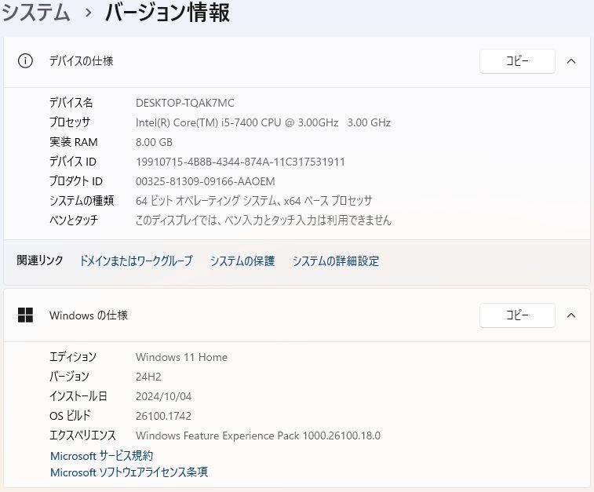594x492 pixels.
Task: Collapse the Windows の仕様 section chevron
Action: coord(571,315)
